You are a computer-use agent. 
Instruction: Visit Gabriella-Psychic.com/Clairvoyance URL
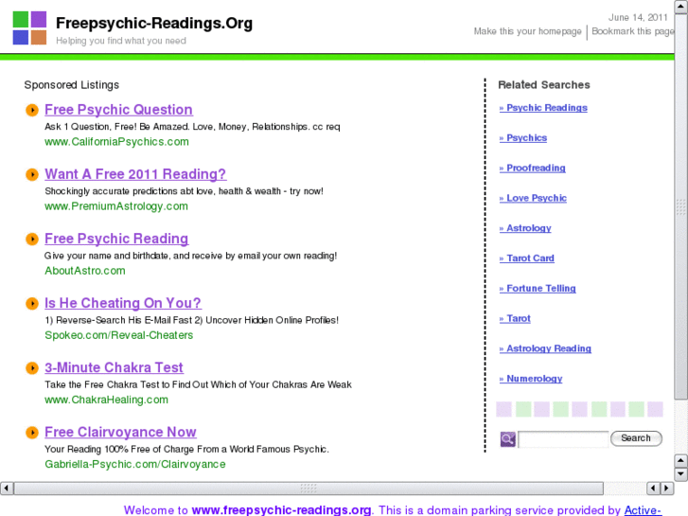[135, 465]
